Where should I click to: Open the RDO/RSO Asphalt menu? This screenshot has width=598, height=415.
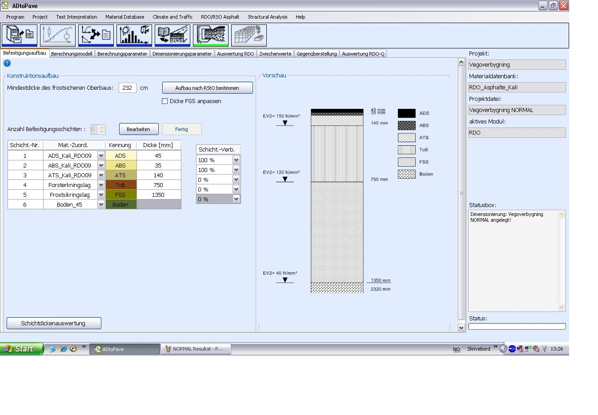(220, 17)
